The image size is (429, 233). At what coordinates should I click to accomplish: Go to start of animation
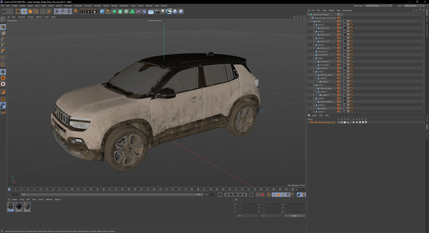pyautogui.click(x=220, y=194)
